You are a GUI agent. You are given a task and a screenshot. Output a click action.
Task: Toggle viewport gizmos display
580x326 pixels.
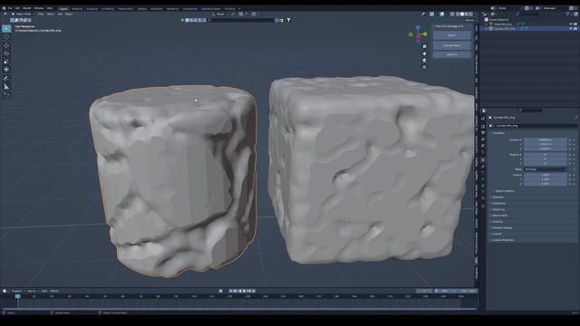[432, 14]
